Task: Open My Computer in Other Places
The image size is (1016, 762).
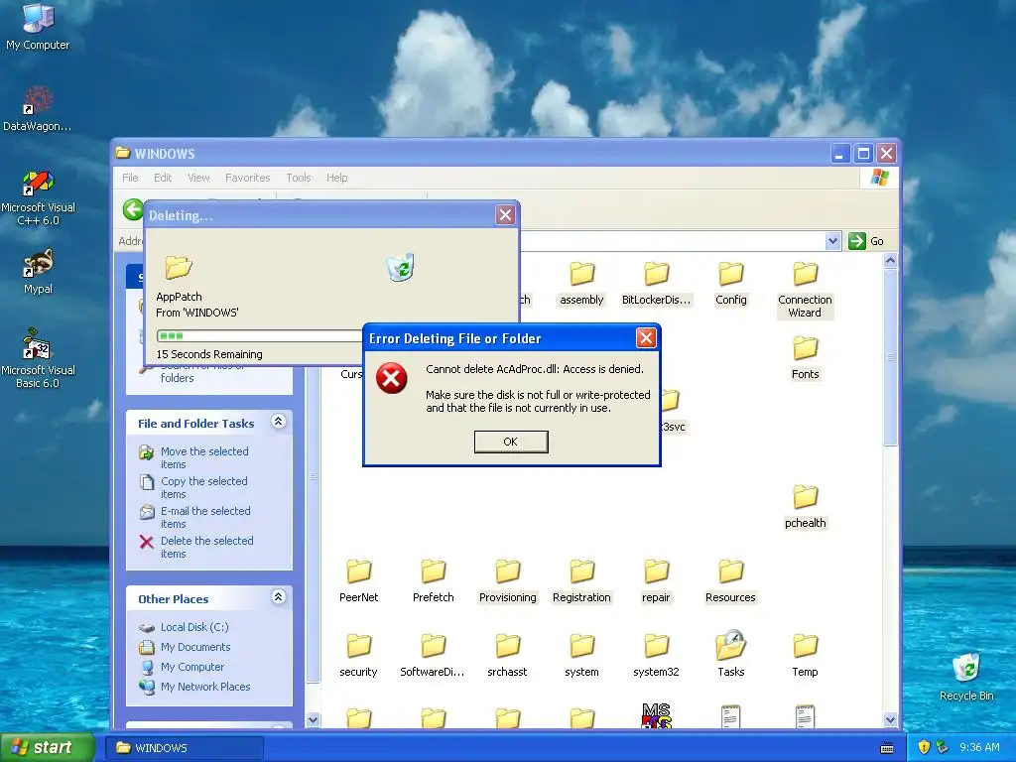Action: click(x=183, y=667)
